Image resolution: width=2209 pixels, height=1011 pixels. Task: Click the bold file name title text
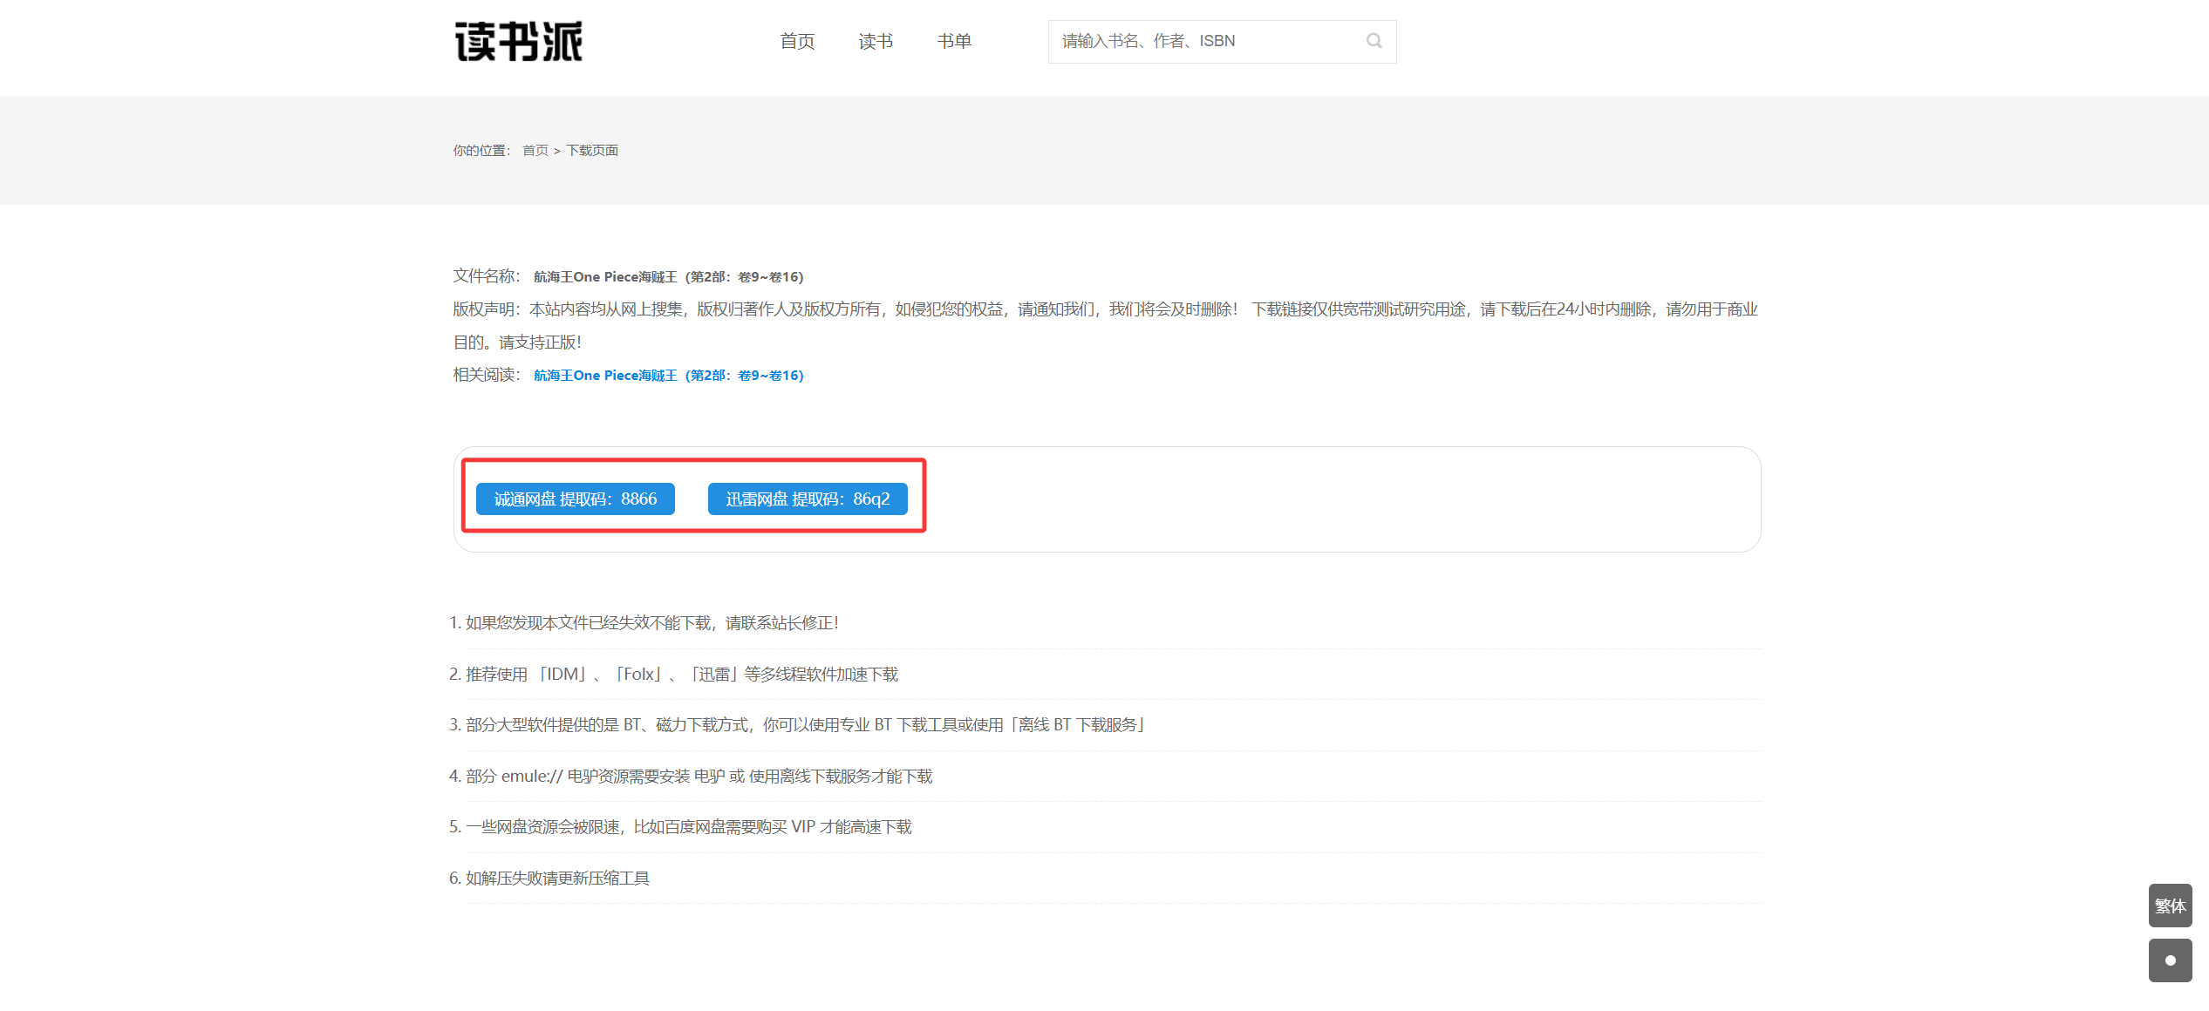[x=668, y=277]
